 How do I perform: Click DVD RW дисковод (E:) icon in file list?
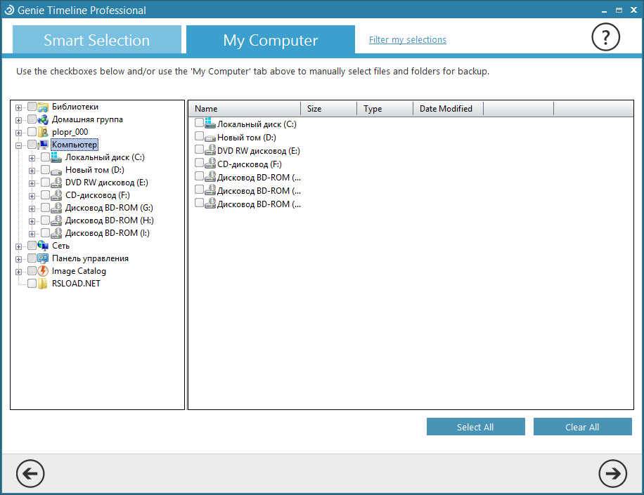(x=210, y=150)
